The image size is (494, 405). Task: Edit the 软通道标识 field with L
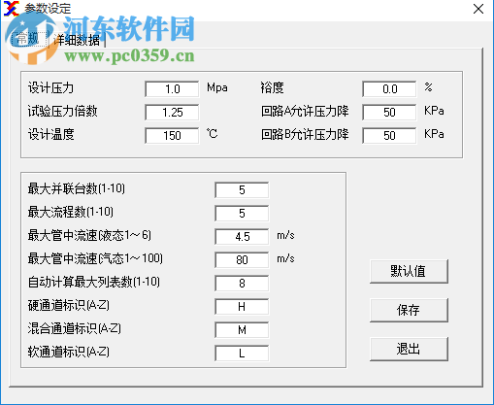point(242,354)
